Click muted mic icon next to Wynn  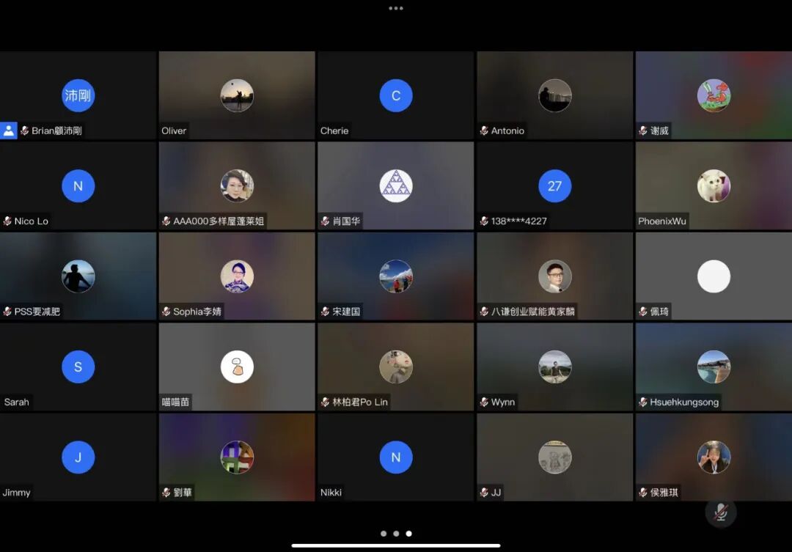tap(484, 402)
